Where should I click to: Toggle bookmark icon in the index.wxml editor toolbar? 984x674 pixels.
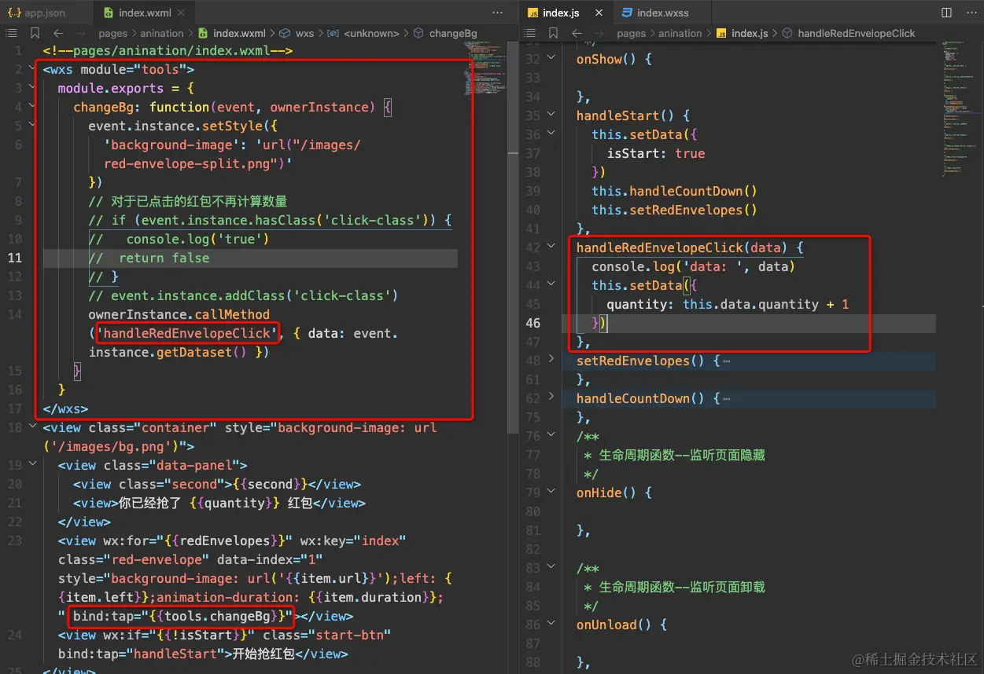point(35,33)
